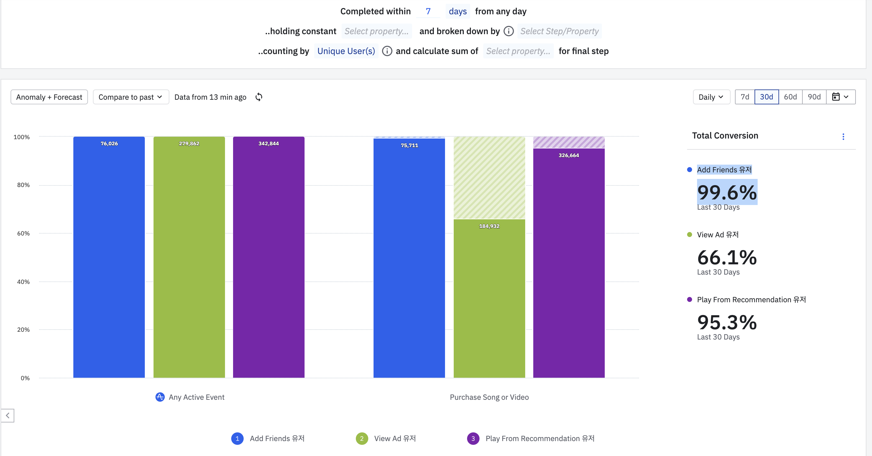Toggle Anomaly + Forecast button
872x456 pixels.
click(x=49, y=97)
